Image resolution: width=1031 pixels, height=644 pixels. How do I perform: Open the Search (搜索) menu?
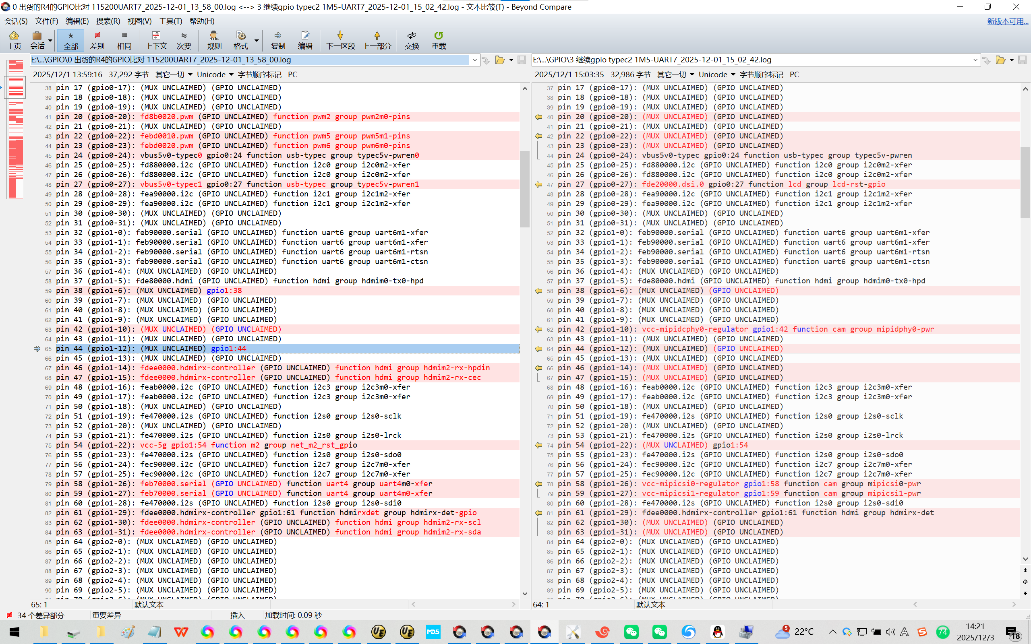(x=108, y=21)
